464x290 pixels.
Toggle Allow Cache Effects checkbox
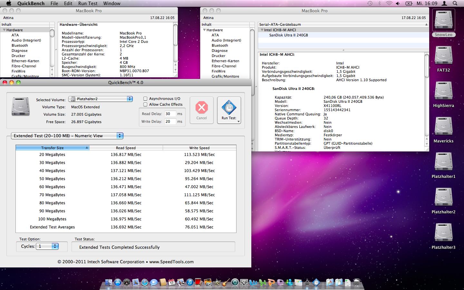pyautogui.click(x=145, y=104)
